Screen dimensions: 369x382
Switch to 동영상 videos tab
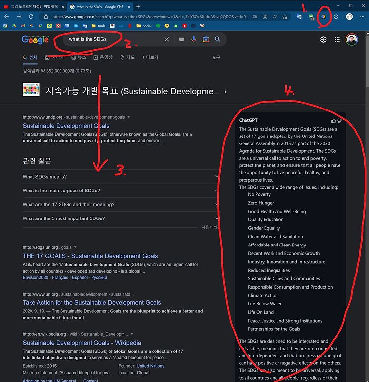[103, 57]
